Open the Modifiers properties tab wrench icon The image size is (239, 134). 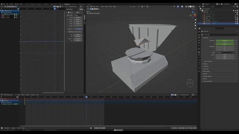199,55
